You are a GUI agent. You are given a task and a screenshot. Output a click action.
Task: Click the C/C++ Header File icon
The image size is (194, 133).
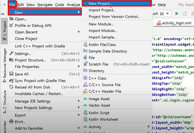(85, 91)
